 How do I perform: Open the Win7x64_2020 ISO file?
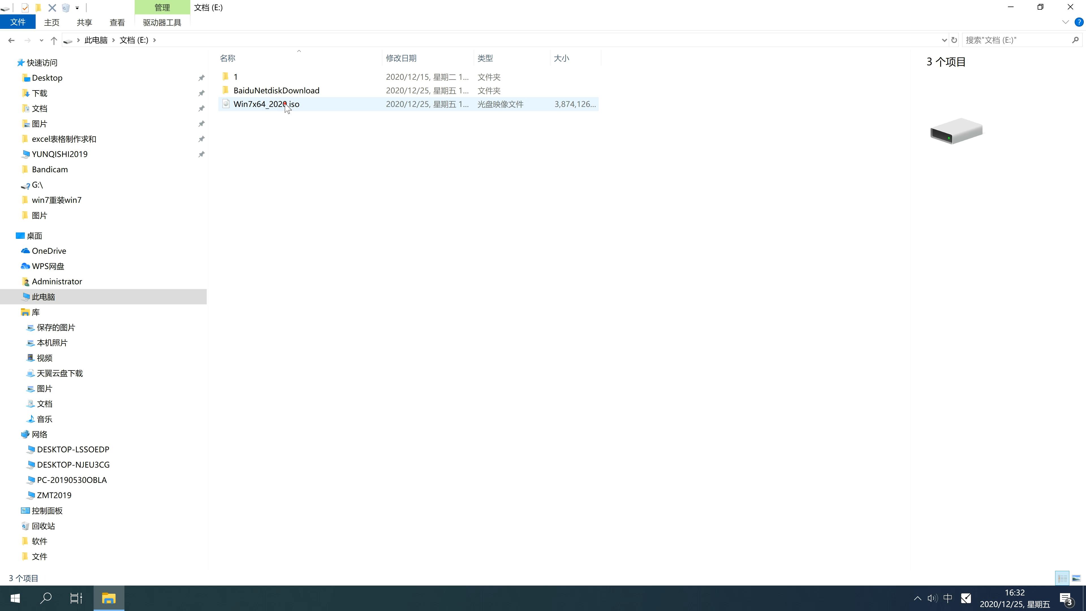pos(266,104)
